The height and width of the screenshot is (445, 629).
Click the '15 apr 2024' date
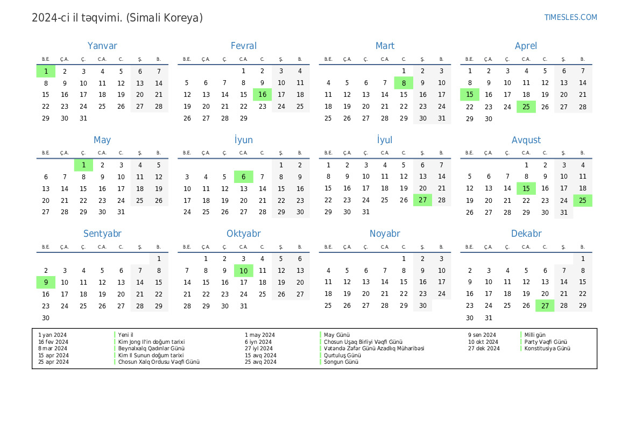(53, 355)
